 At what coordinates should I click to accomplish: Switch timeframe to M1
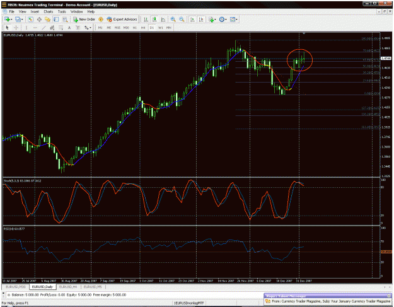pyautogui.click(x=100, y=28)
